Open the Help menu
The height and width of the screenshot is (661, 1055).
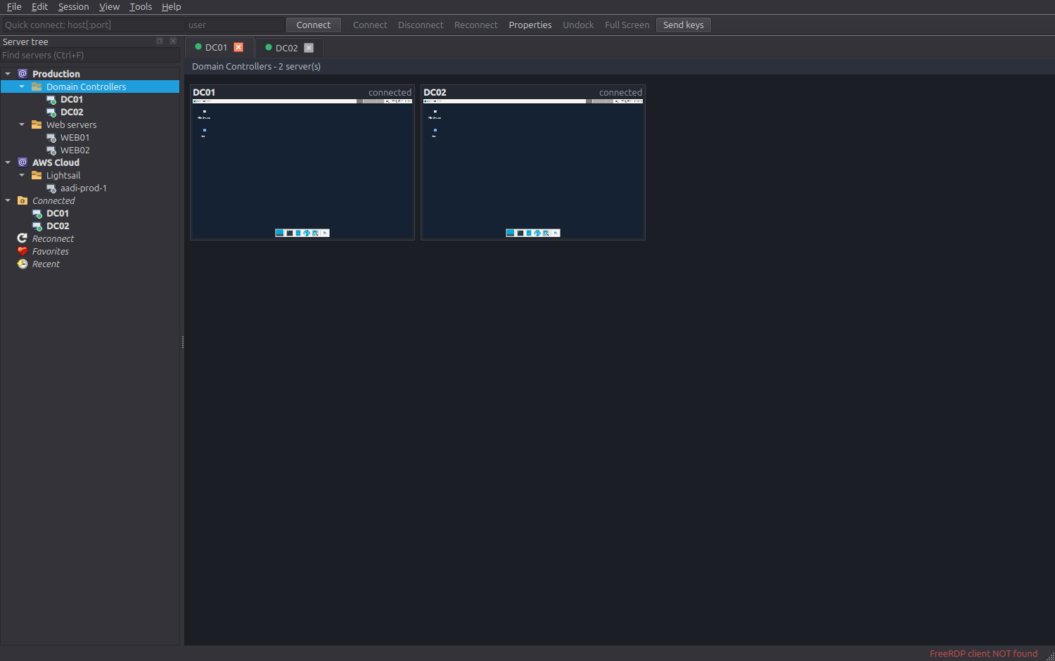click(171, 7)
